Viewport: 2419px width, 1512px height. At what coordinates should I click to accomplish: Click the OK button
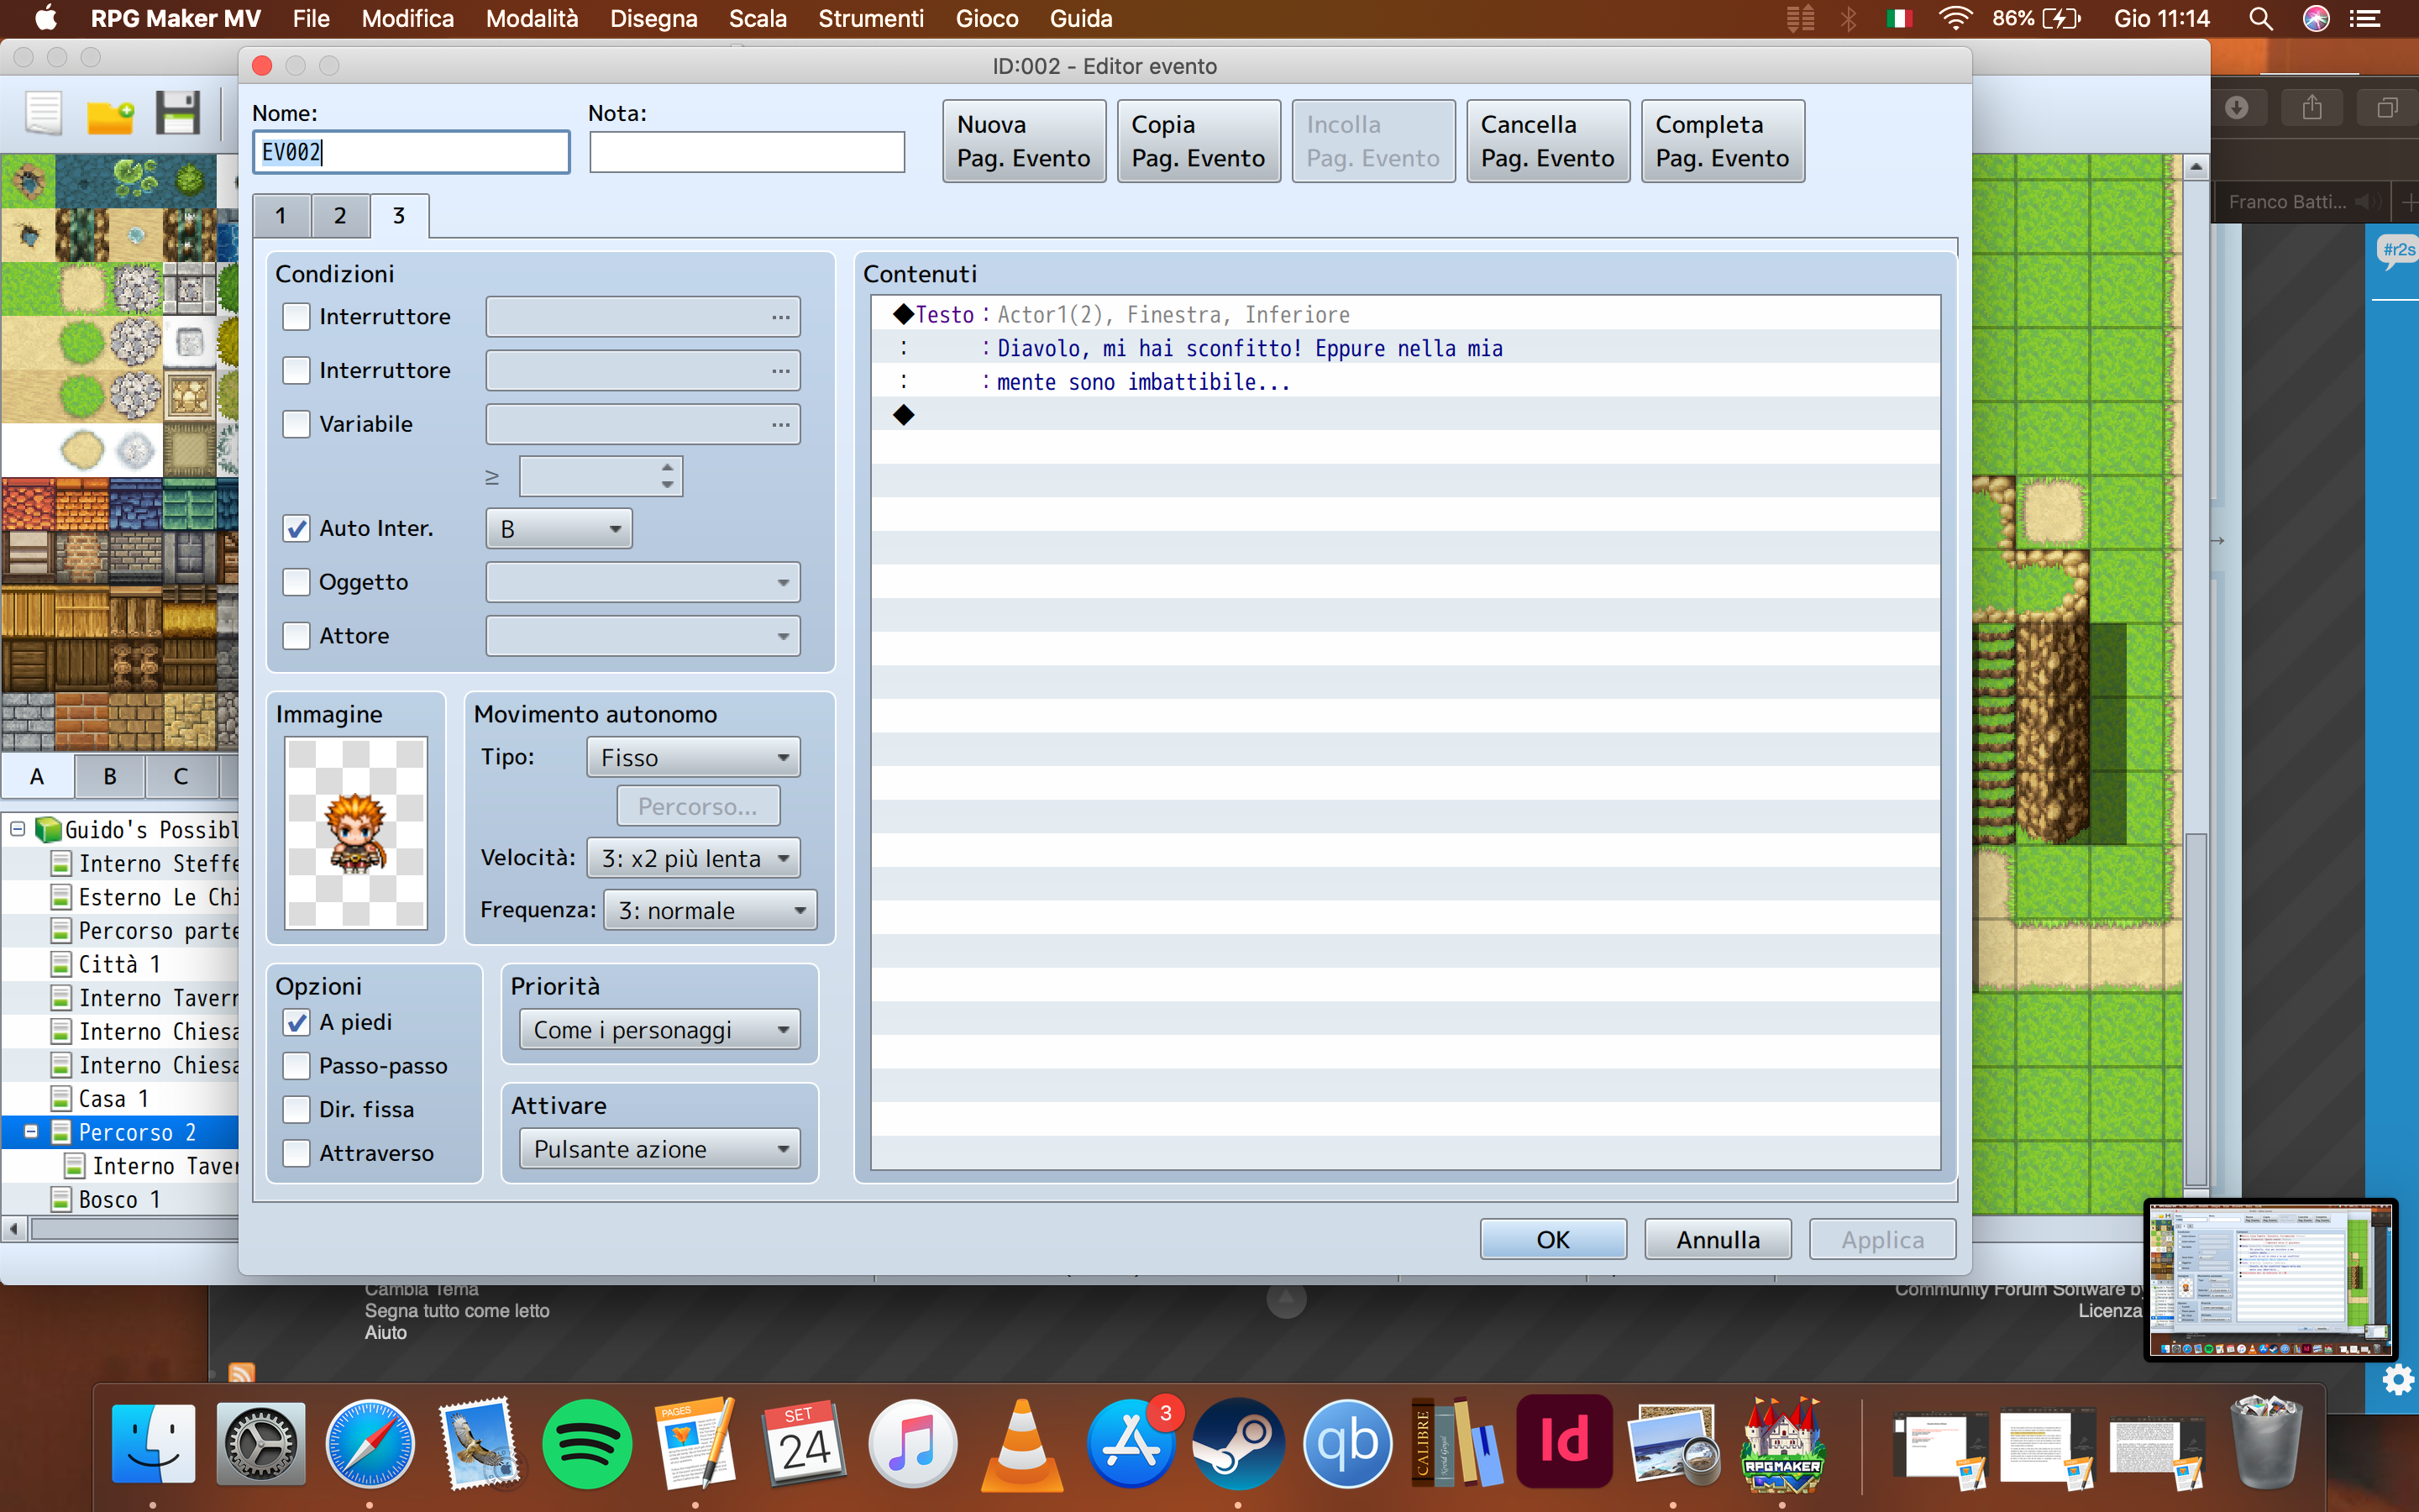(x=1552, y=1239)
